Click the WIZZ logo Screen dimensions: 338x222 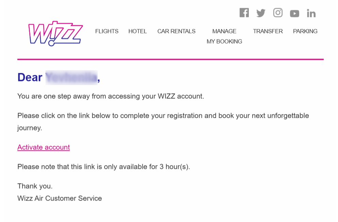click(55, 33)
